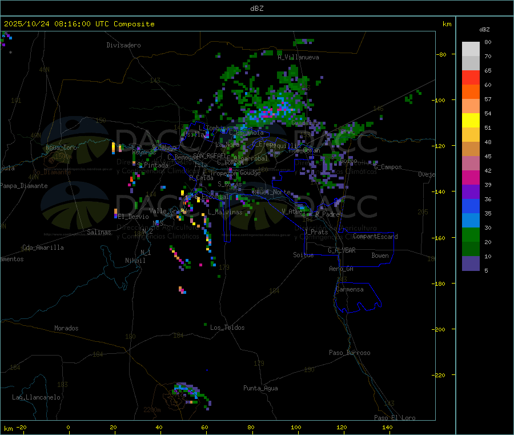Click the C_Pintada location label

coord(152,165)
